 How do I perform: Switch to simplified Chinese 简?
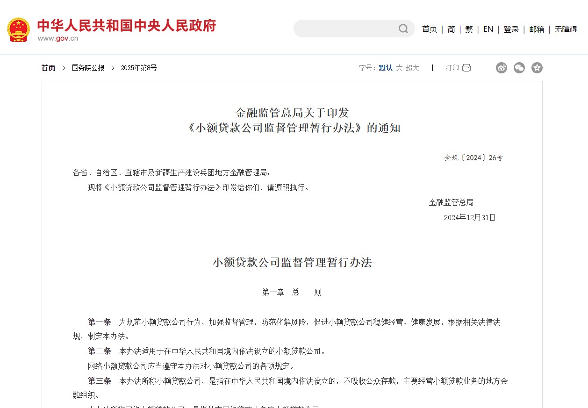click(x=451, y=29)
